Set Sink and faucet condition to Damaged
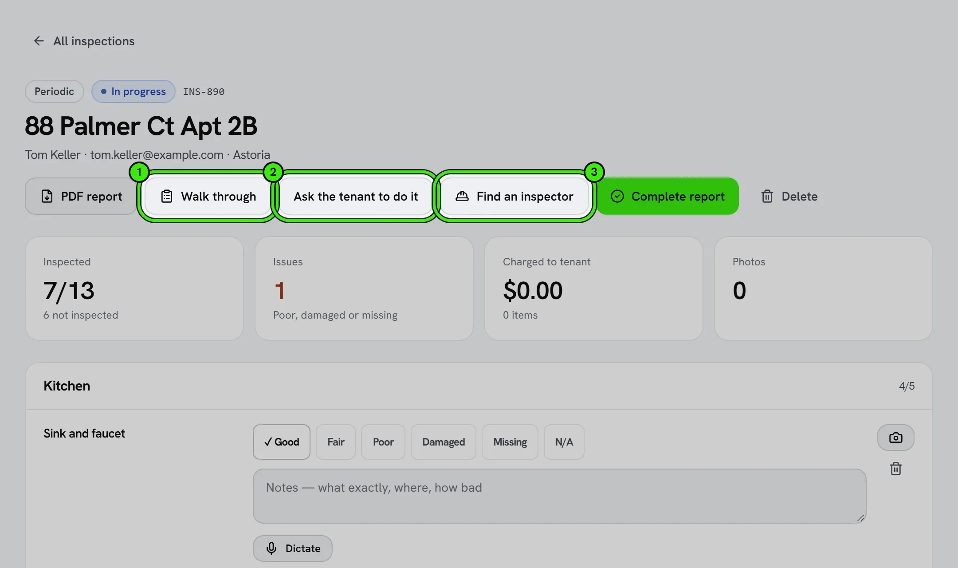The image size is (958, 568). [444, 442]
